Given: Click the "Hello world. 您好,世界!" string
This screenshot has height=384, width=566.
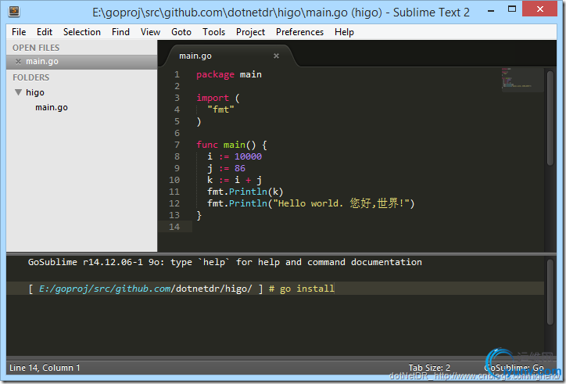Looking at the screenshot, I should point(340,203).
